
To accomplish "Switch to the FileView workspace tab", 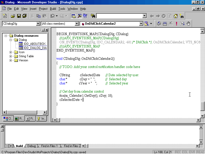I will [x=30, y=119].
